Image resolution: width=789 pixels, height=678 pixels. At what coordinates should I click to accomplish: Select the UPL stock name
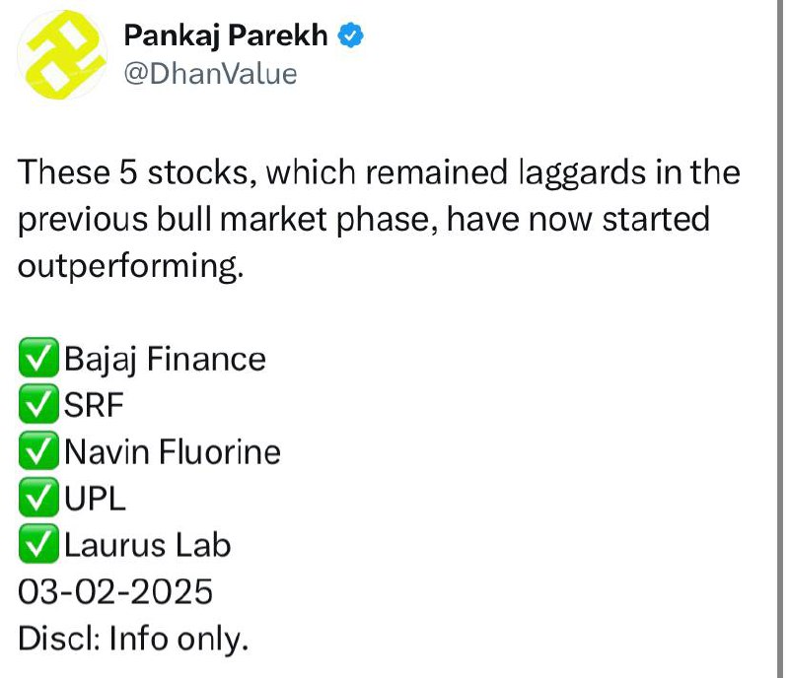[x=95, y=499]
